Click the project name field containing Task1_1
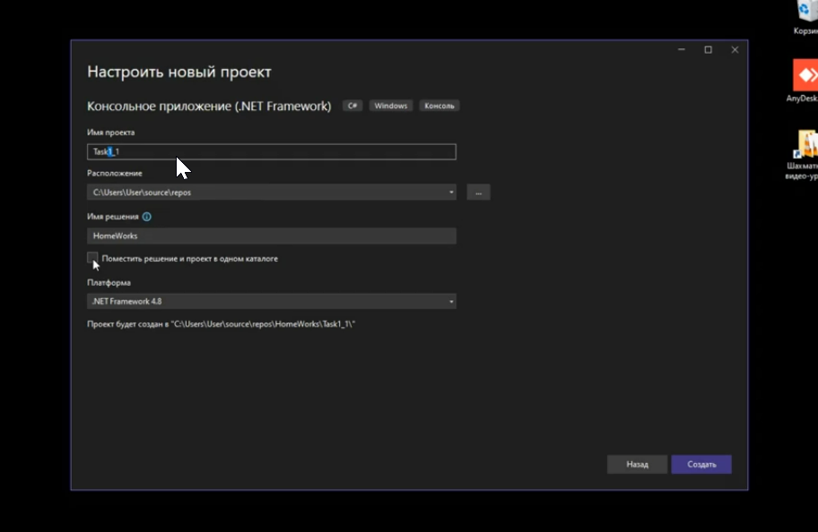Screen dimensions: 818x532 pos(271,151)
